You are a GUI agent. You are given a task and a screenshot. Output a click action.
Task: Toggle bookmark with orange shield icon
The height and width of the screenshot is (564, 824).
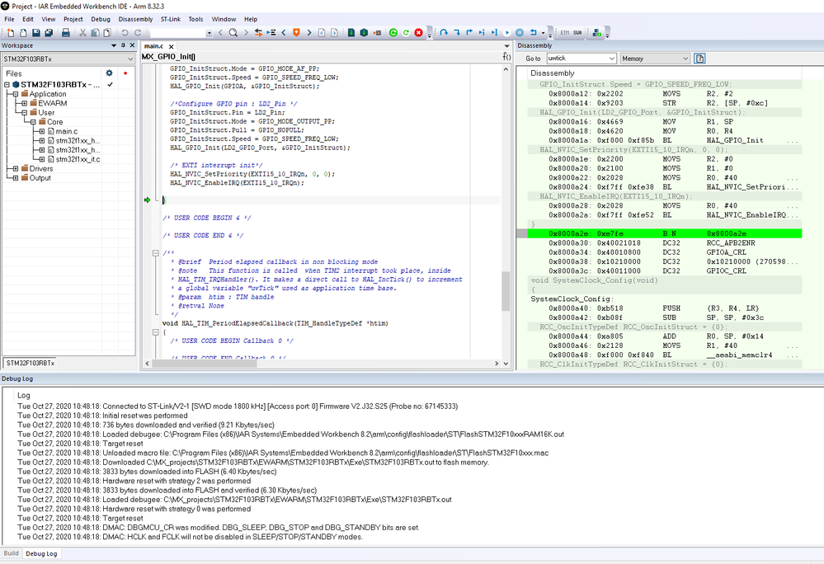(296, 32)
